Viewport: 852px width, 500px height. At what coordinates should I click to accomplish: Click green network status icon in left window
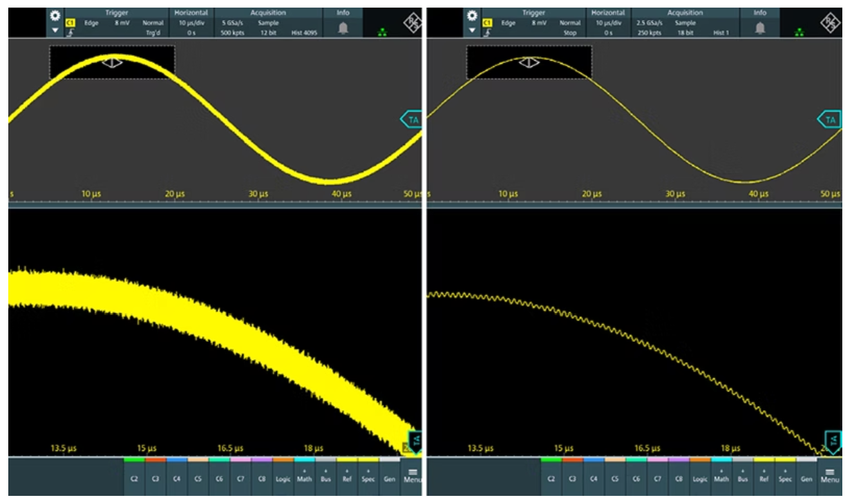[382, 32]
